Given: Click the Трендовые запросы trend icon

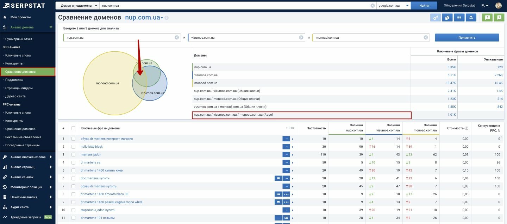Looking at the screenshot, I should tap(5, 217).
